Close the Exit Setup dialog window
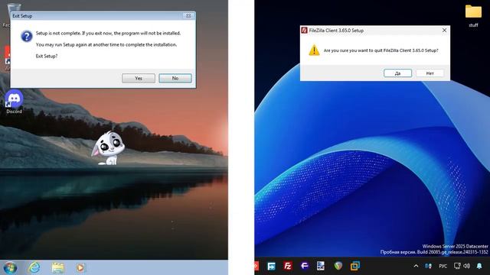Image resolution: width=490 pixels, height=275 pixels. click(x=188, y=15)
